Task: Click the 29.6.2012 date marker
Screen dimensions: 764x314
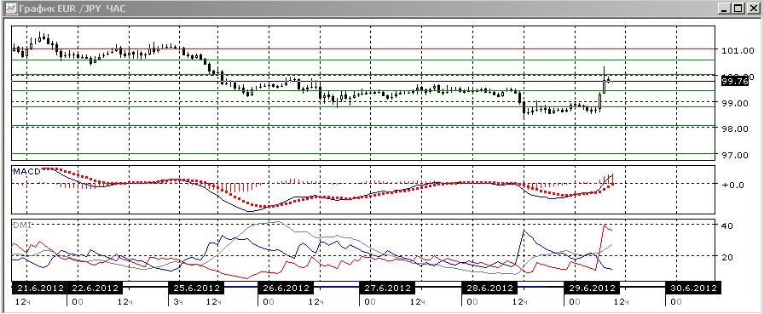Action: (592, 288)
